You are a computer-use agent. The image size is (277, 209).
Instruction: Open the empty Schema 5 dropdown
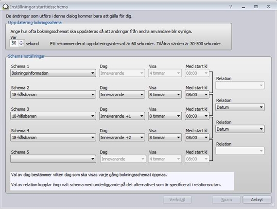tap(53, 159)
